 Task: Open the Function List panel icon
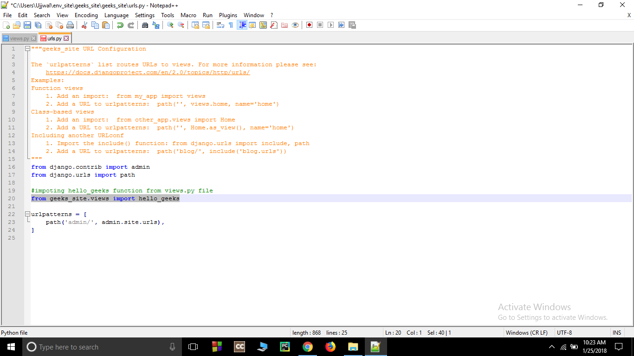(274, 25)
